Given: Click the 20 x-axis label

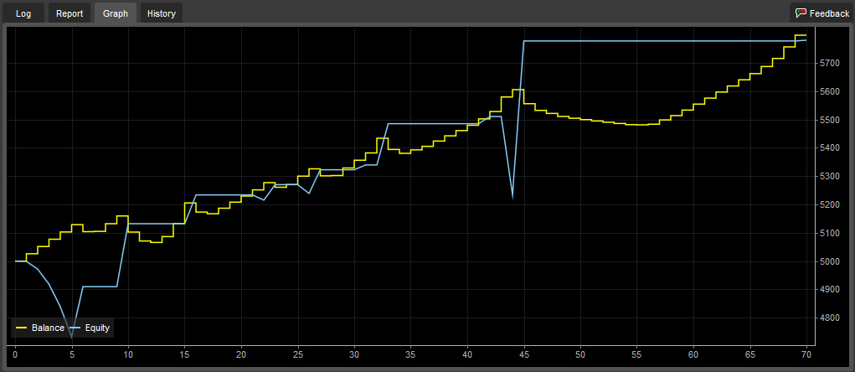Looking at the screenshot, I should [241, 354].
